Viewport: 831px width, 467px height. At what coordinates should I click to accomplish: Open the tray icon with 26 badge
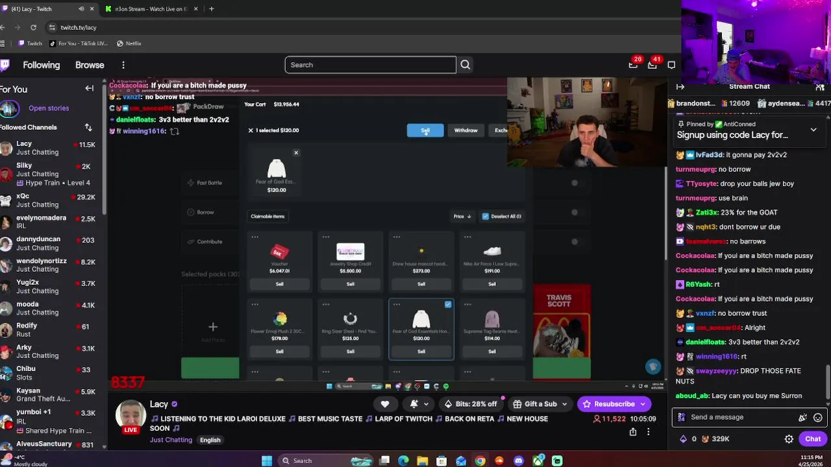coord(634,64)
